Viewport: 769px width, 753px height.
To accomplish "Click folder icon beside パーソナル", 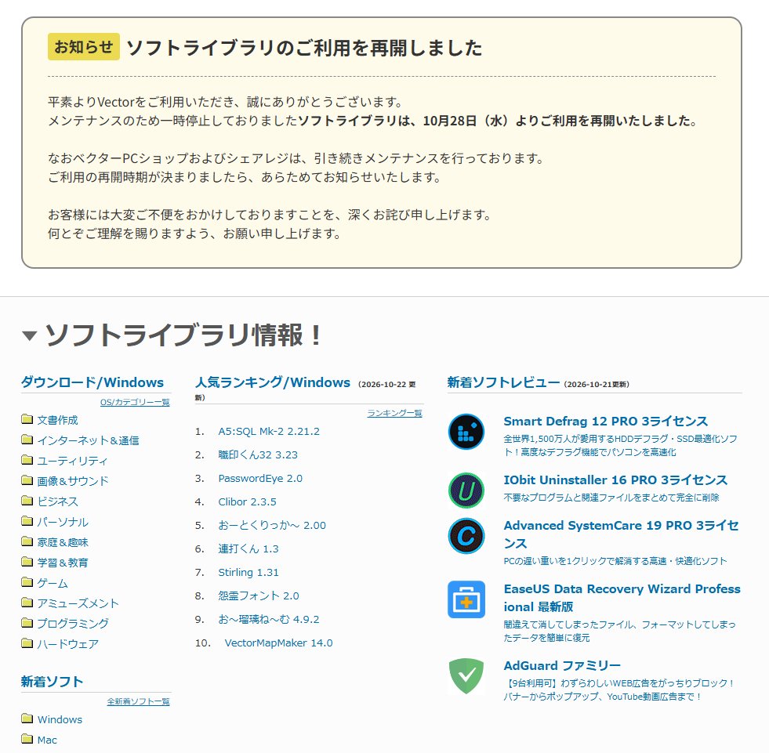I will (27, 520).
